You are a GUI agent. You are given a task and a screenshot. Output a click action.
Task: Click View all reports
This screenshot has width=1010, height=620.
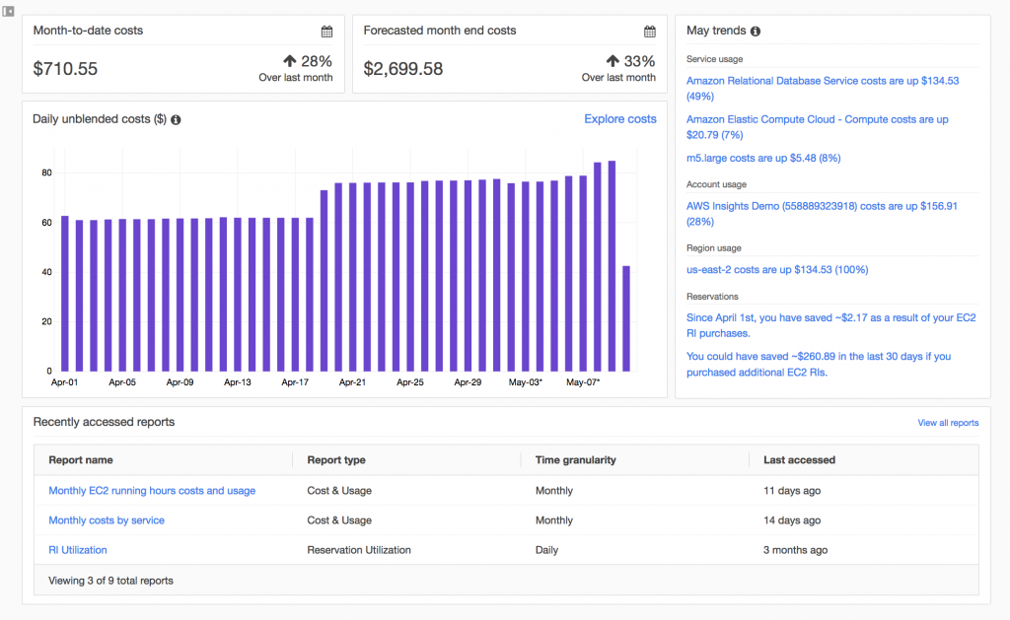tap(948, 423)
